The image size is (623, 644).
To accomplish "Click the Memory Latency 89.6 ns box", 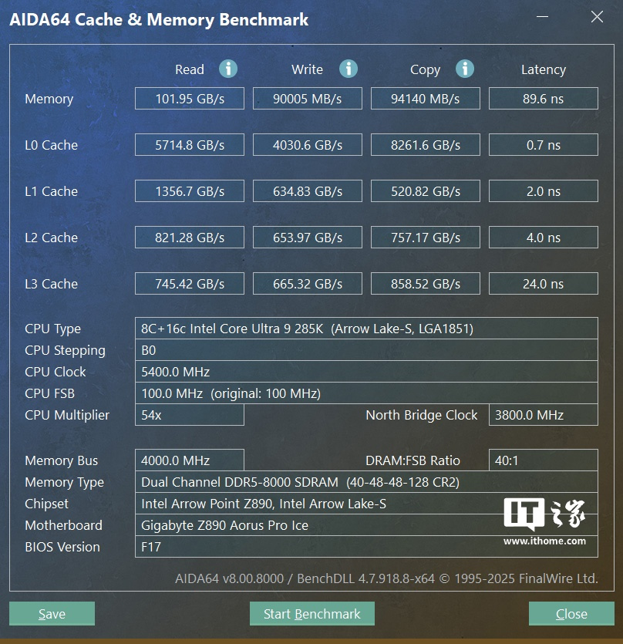I will point(543,99).
